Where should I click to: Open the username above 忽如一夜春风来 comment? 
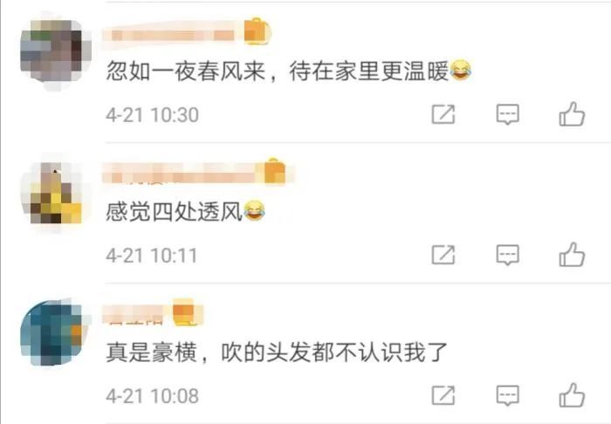172,34
